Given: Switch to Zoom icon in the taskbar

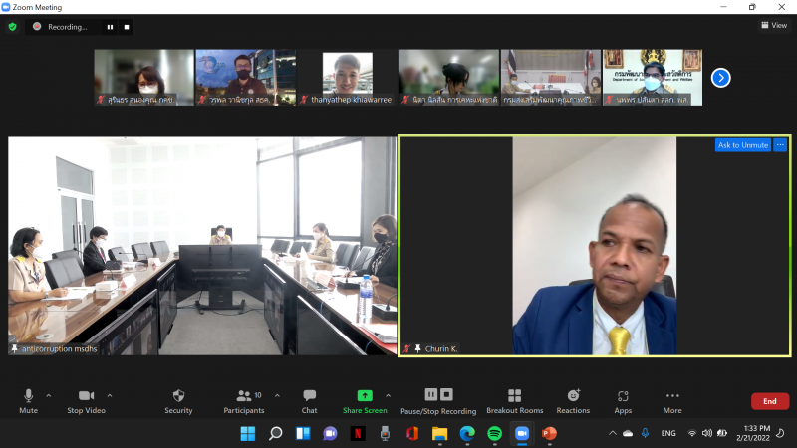Looking at the screenshot, I should click(522, 433).
